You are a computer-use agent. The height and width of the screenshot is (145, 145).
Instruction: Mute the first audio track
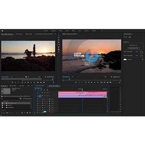[x=45, y=99]
